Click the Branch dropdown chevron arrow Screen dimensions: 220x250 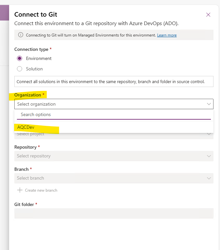coord(209,178)
